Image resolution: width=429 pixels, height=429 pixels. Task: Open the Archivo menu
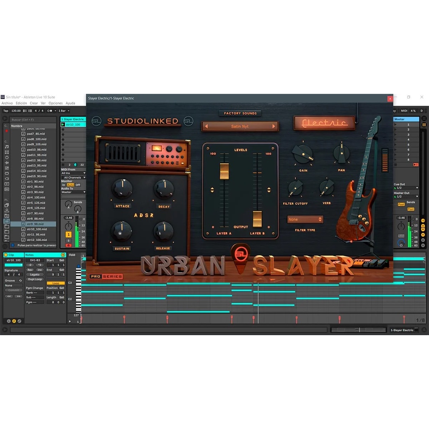(x=7, y=103)
